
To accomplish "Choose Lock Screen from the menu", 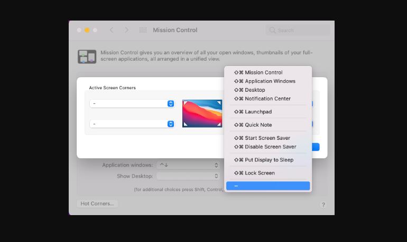I will click(x=268, y=173).
